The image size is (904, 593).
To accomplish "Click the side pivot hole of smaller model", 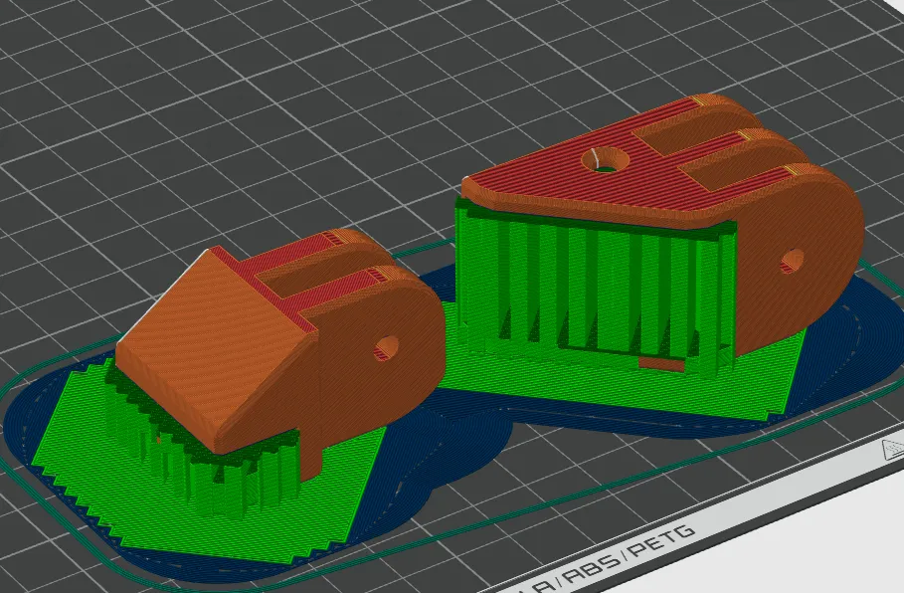I will point(386,348).
